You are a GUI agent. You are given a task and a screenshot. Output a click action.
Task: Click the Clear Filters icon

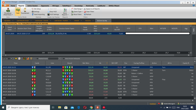(85, 11)
